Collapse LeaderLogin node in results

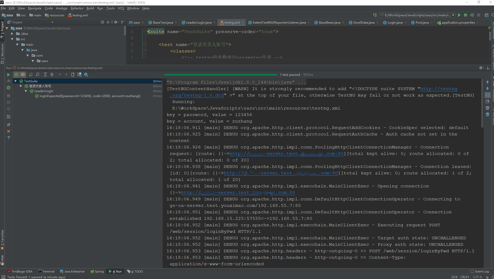point(26,91)
